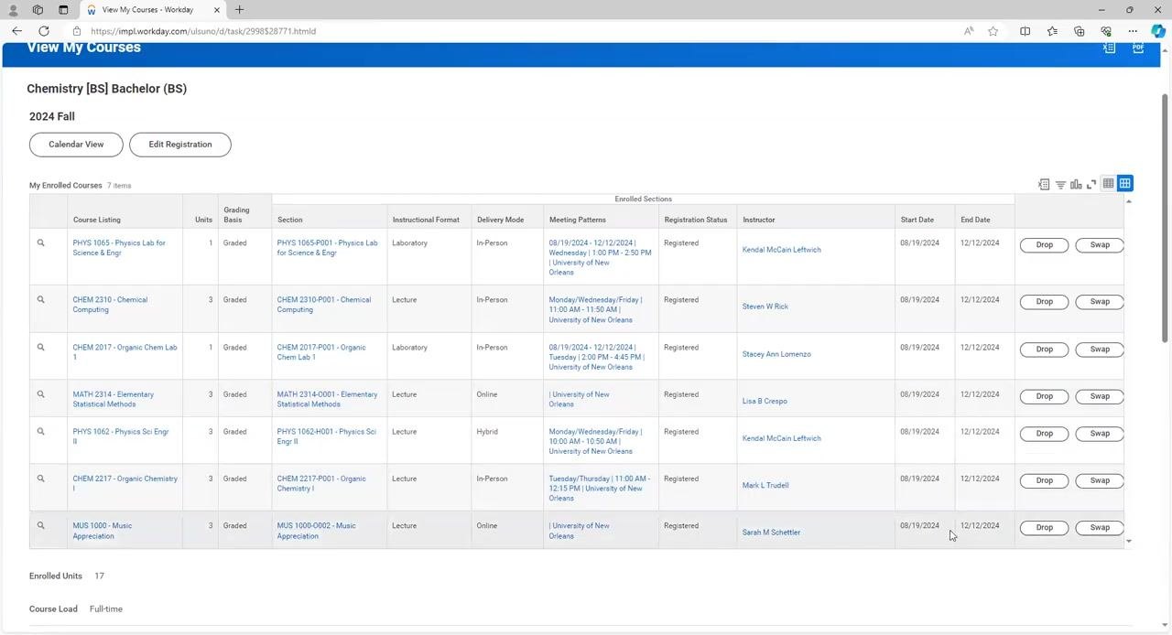Show the table as a chart
The height and width of the screenshot is (635, 1172).
(1076, 184)
